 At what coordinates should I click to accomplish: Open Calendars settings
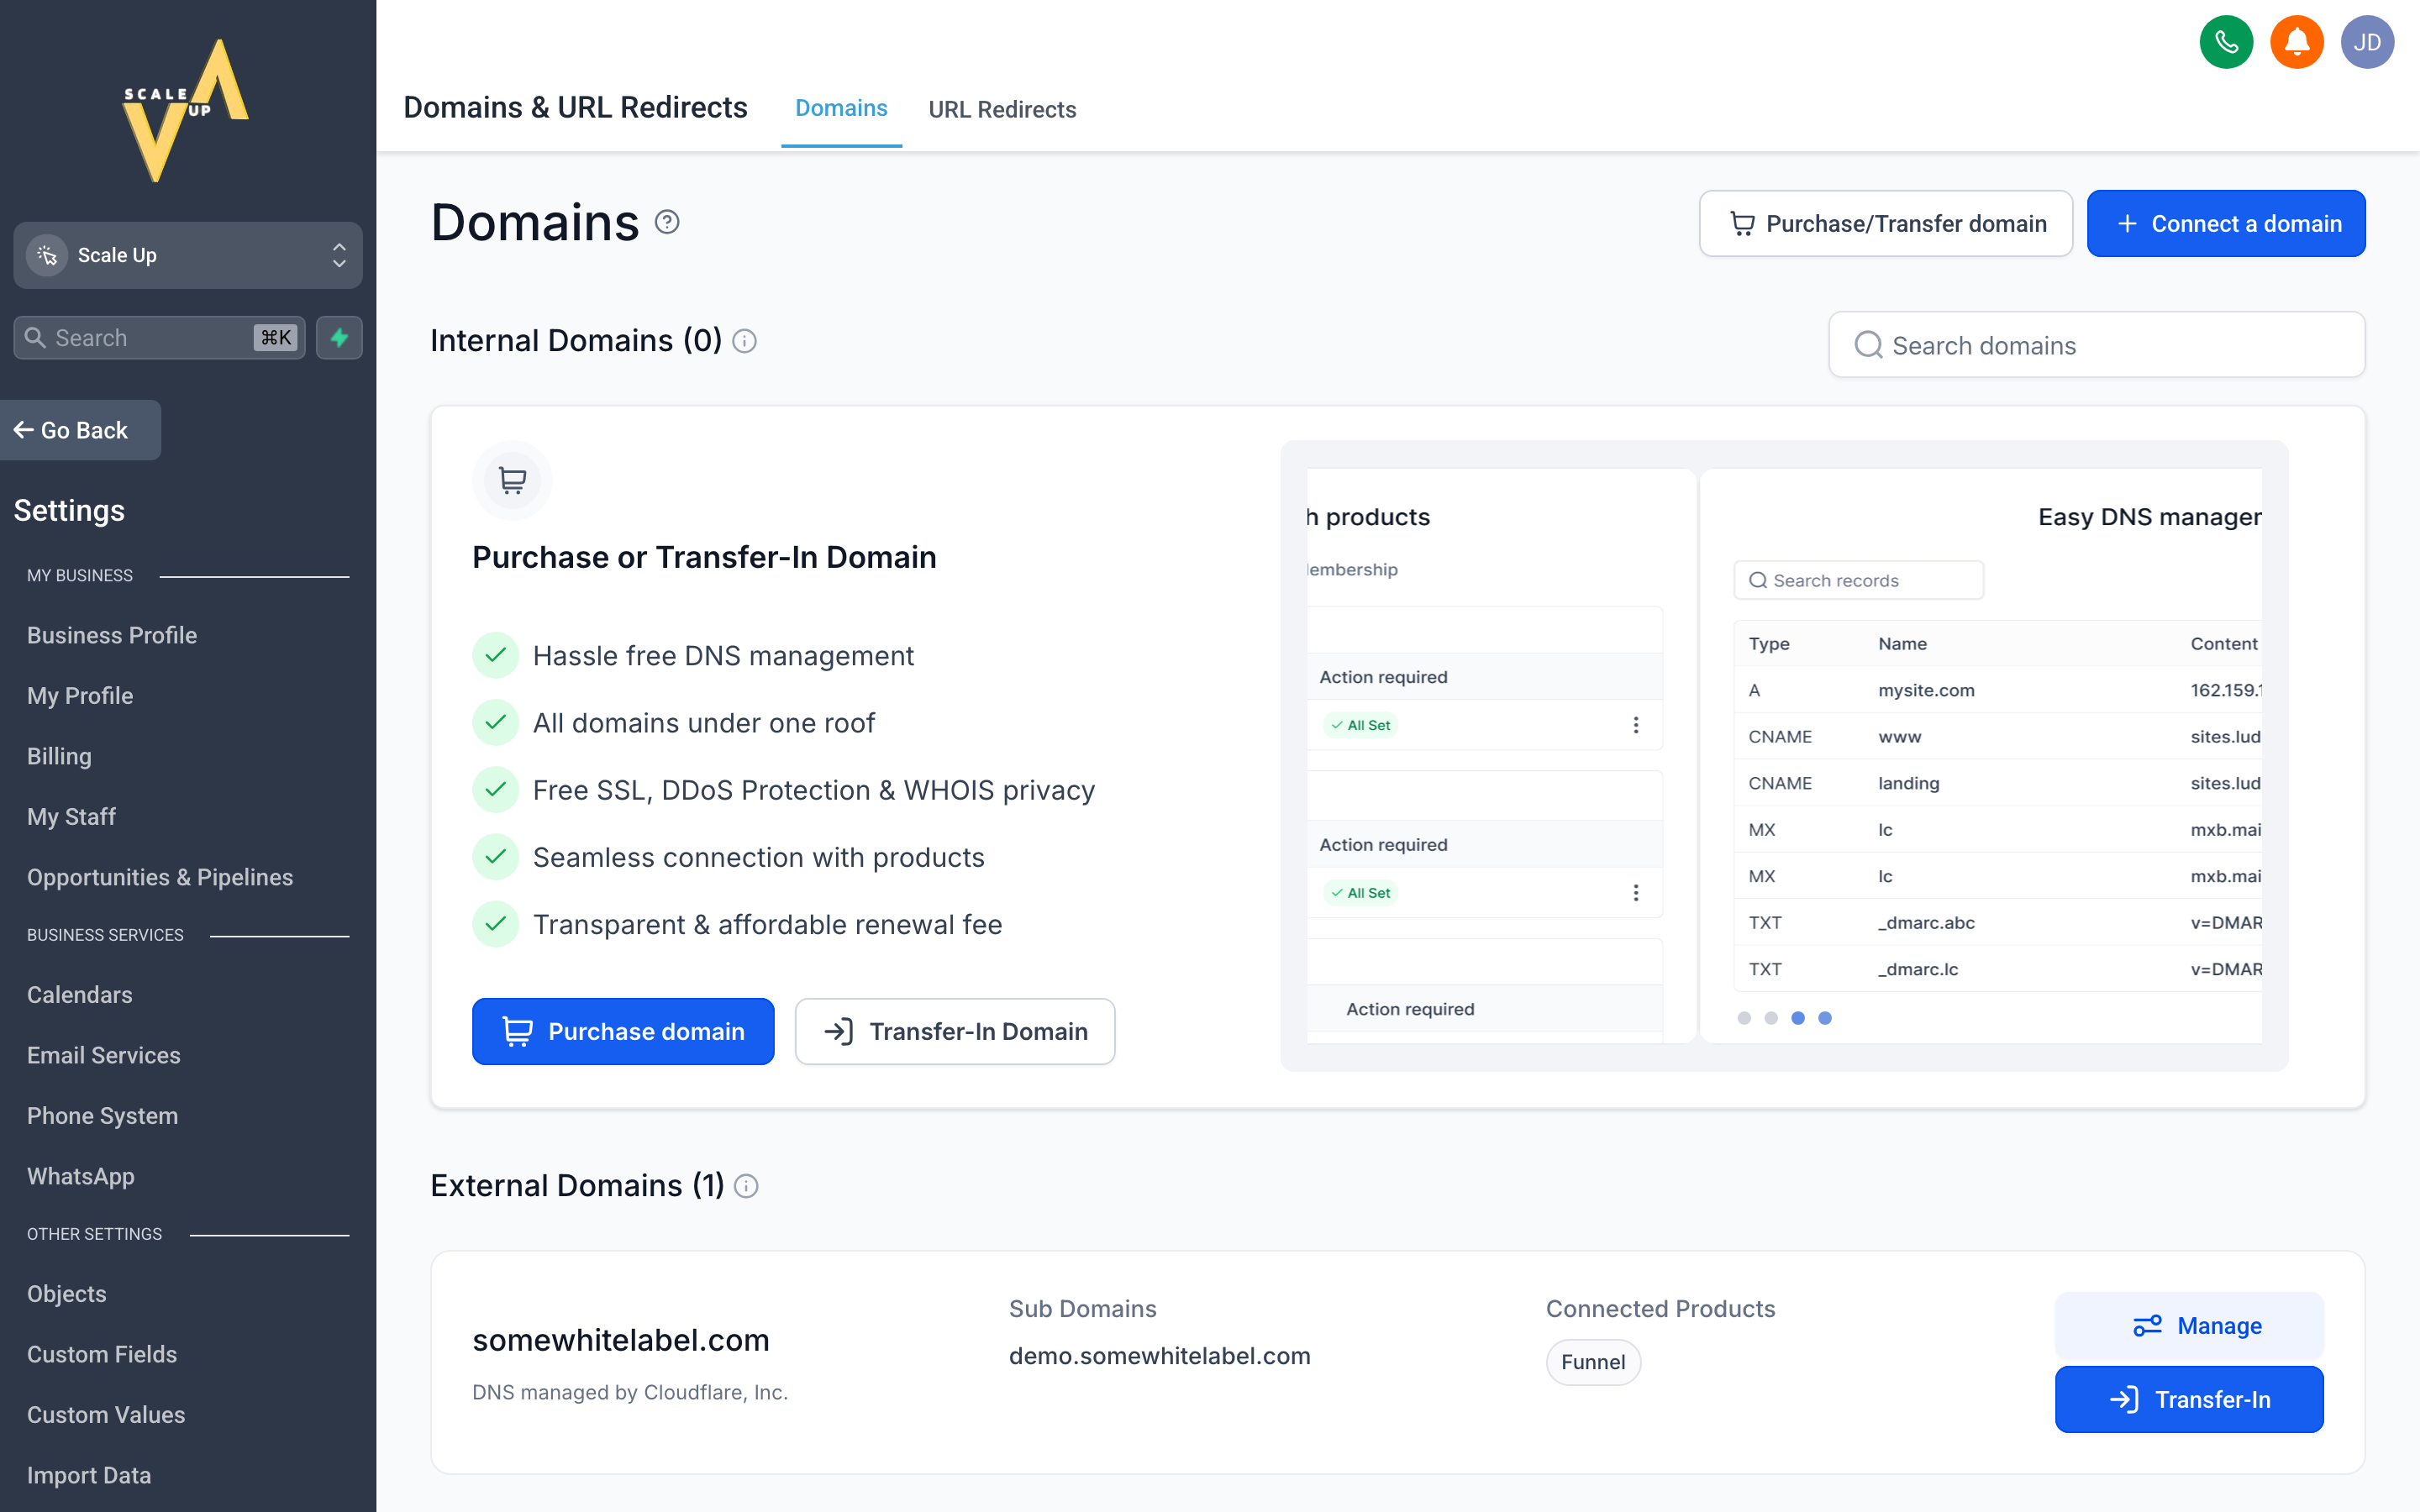tap(80, 995)
